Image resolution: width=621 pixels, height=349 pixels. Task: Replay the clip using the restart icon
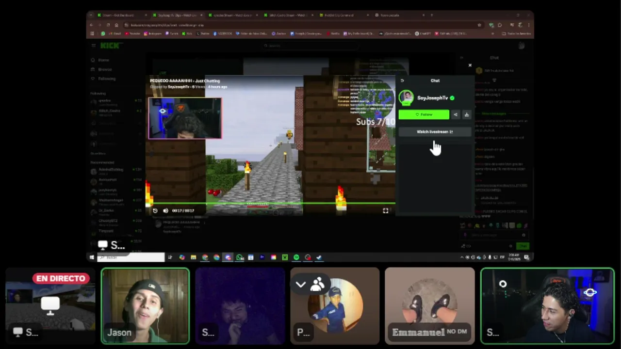(x=155, y=210)
